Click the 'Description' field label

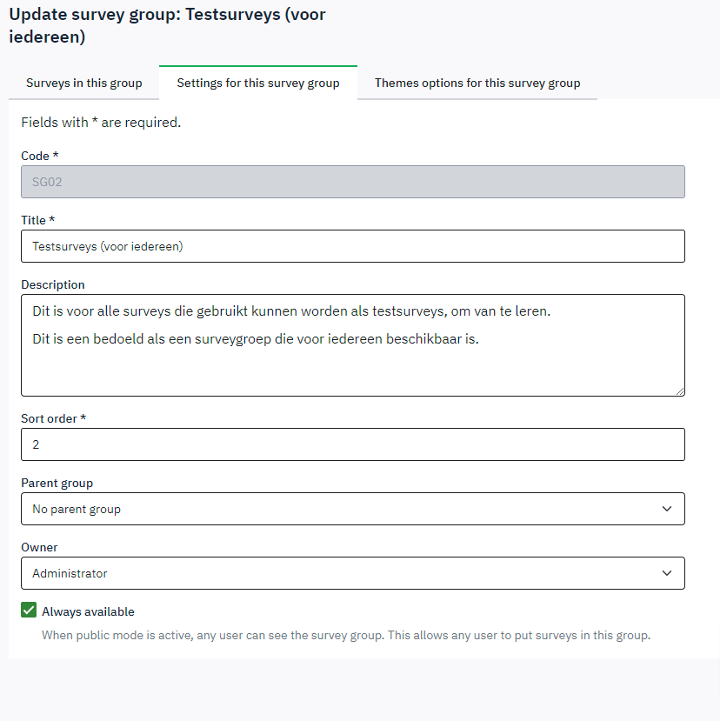(x=52, y=284)
